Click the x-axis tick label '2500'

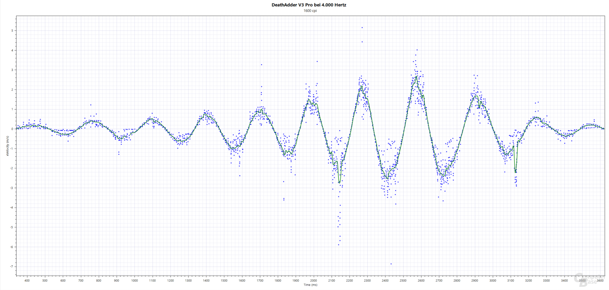click(x=403, y=280)
